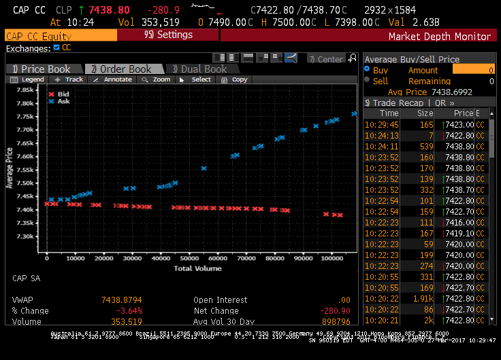Open the QR » link
The width and height of the screenshot is (501, 360).
tap(445, 103)
